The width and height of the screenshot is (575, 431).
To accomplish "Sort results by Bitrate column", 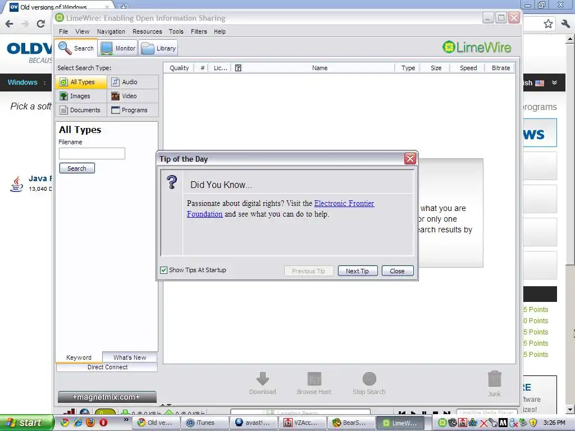I will [x=500, y=68].
